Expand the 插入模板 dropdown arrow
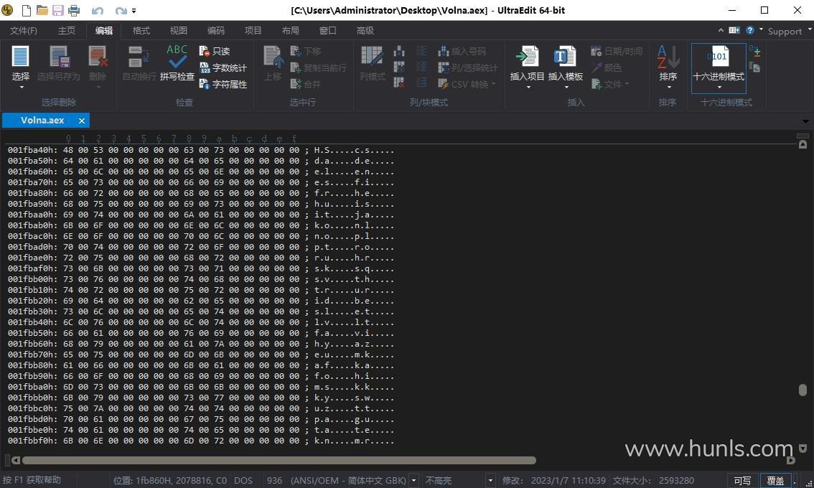This screenshot has height=488, width=814. coord(566,88)
